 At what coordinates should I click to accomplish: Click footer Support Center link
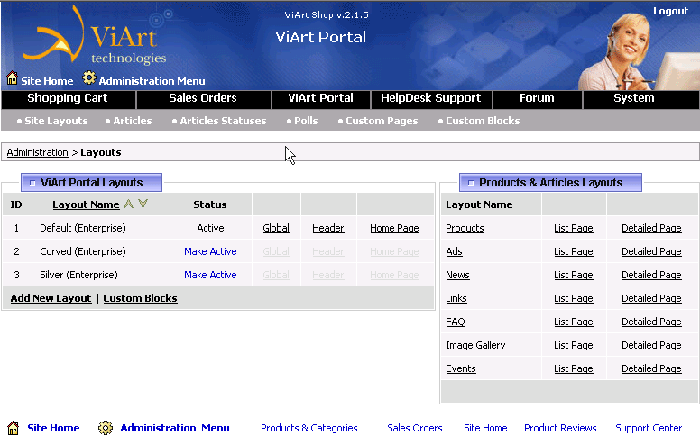click(649, 428)
